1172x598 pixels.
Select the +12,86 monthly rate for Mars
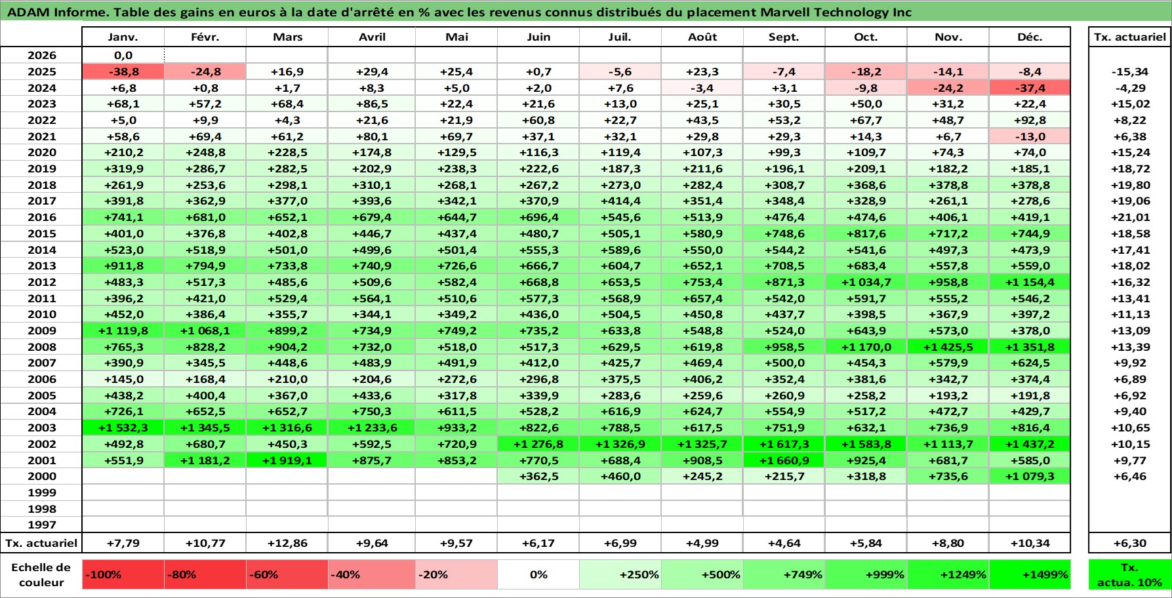(287, 543)
